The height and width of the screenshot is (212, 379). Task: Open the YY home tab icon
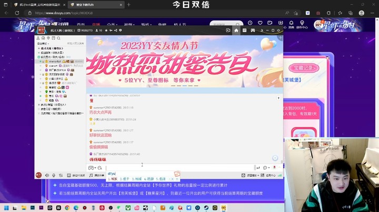[x=236, y=30]
